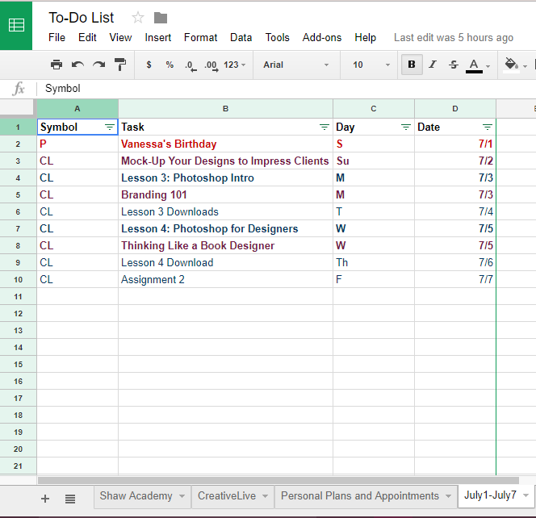Image resolution: width=536 pixels, height=518 pixels.
Task: Select column B header
Action: click(225, 109)
